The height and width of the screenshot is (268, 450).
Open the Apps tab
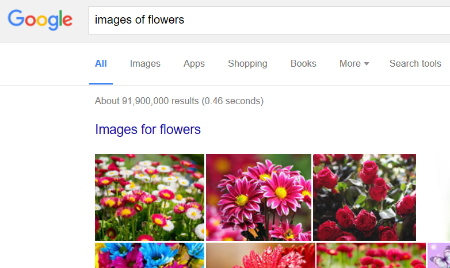[x=194, y=63]
